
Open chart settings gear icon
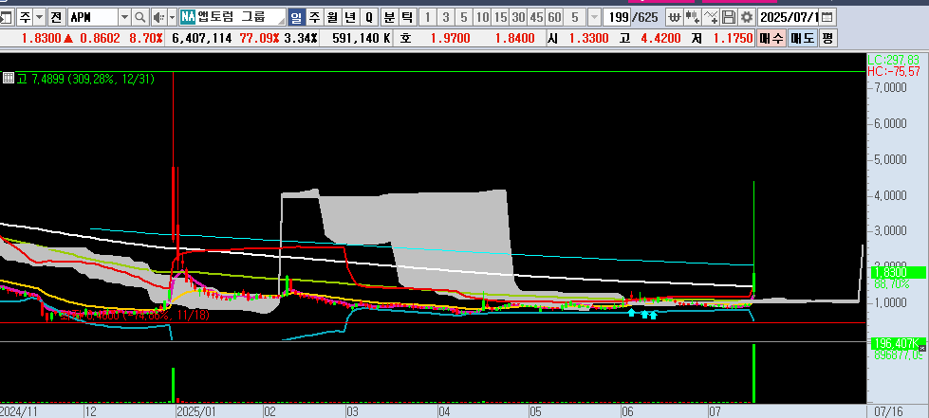click(747, 17)
